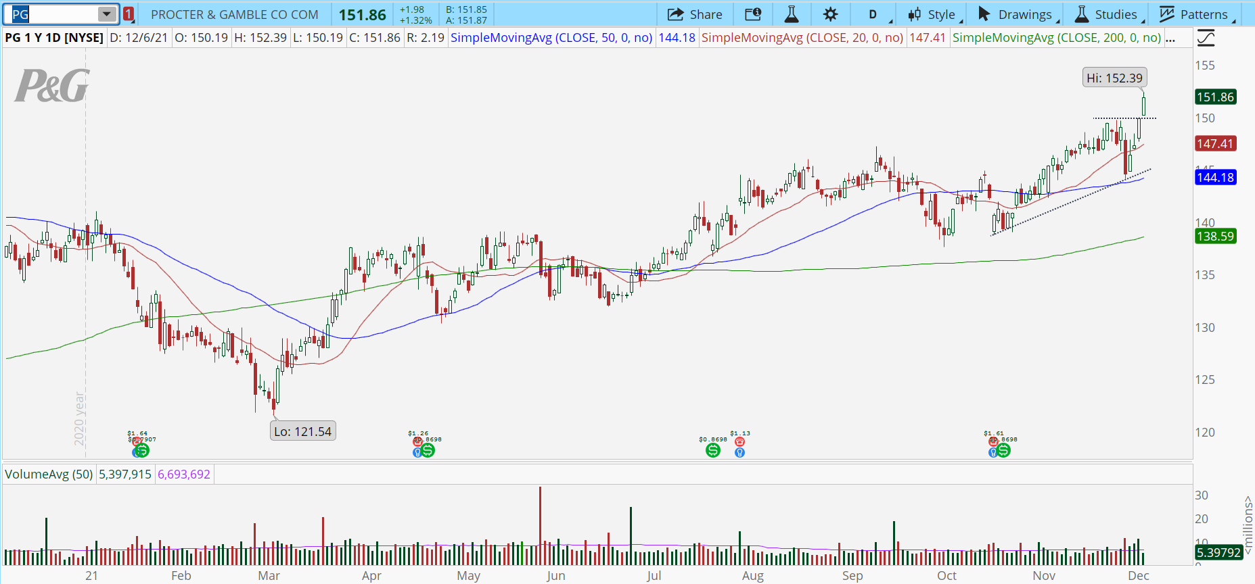Click the Share arrow icon

coord(675,14)
